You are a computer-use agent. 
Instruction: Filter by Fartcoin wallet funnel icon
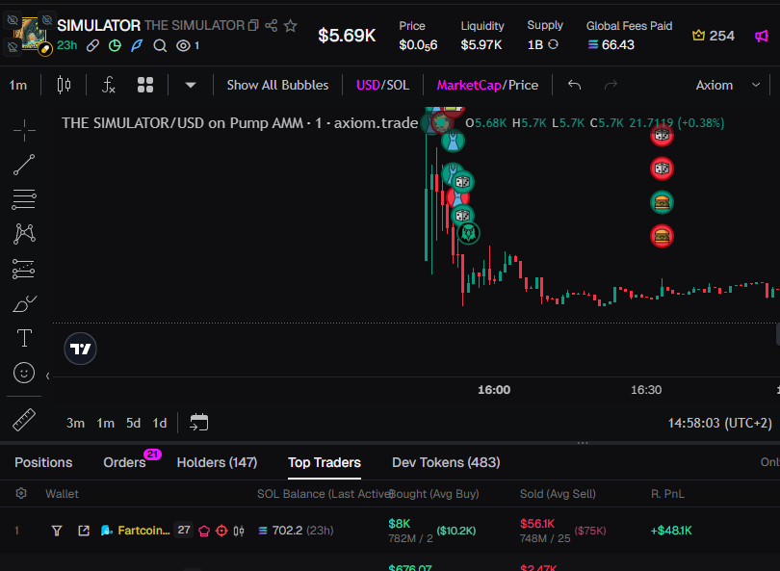point(57,531)
